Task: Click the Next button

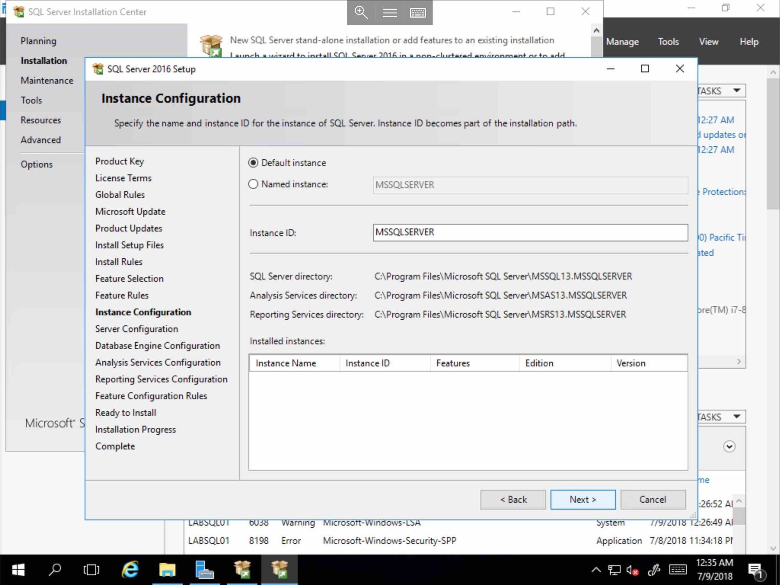Action: coord(583,500)
